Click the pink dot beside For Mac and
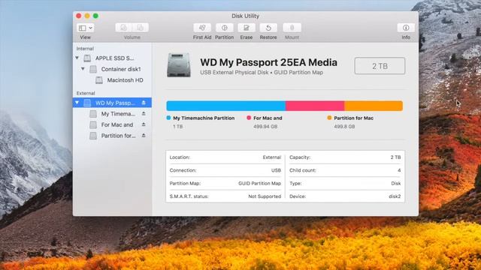Screen dimensions: 481x270 coord(249,118)
